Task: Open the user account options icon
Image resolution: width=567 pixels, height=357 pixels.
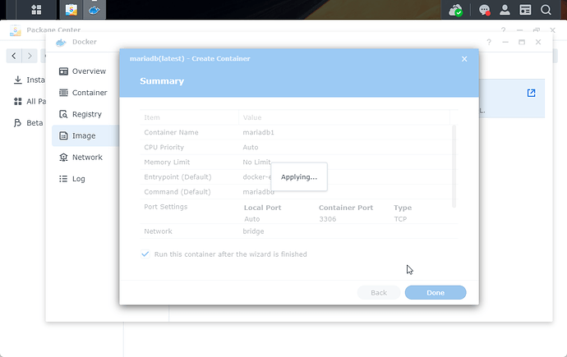Action: pyautogui.click(x=505, y=10)
